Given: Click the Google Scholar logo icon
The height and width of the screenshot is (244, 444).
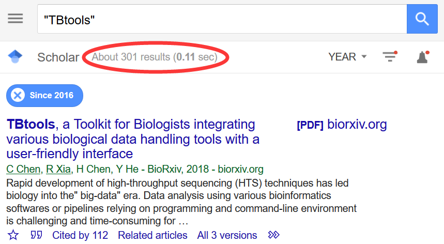Looking at the screenshot, I should point(16,57).
